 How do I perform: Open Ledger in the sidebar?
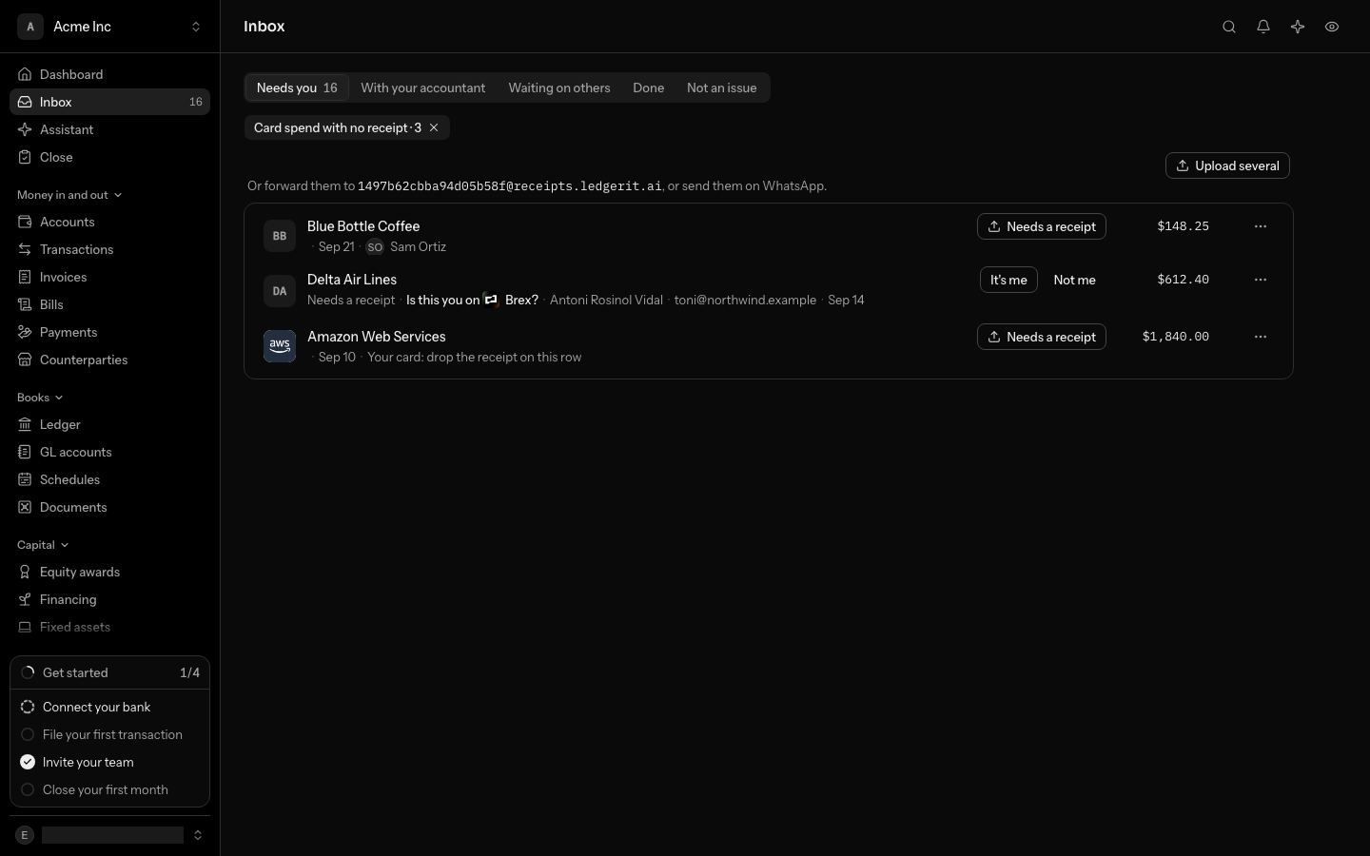click(109, 424)
